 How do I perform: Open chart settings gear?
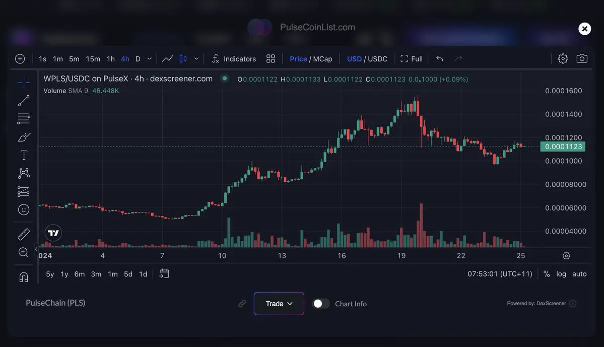pyautogui.click(x=563, y=58)
